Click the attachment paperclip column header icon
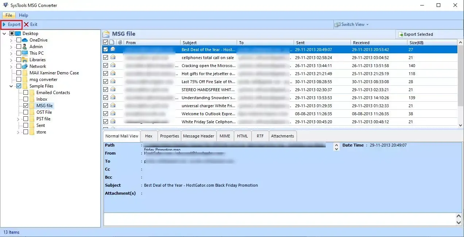The height and width of the screenshot is (237, 464). pos(120,43)
